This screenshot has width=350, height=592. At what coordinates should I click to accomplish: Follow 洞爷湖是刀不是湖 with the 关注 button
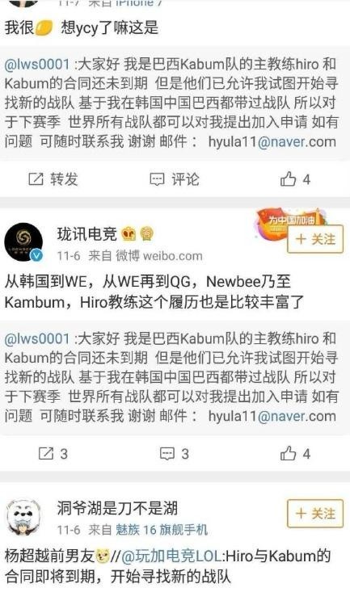[x=315, y=514]
